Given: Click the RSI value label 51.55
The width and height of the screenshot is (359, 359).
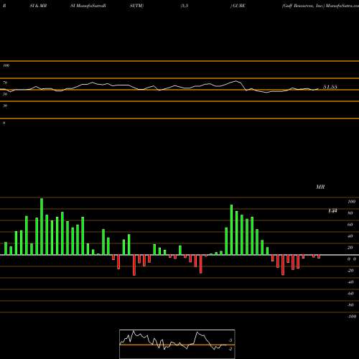Looking at the screenshot, I should click(330, 87).
